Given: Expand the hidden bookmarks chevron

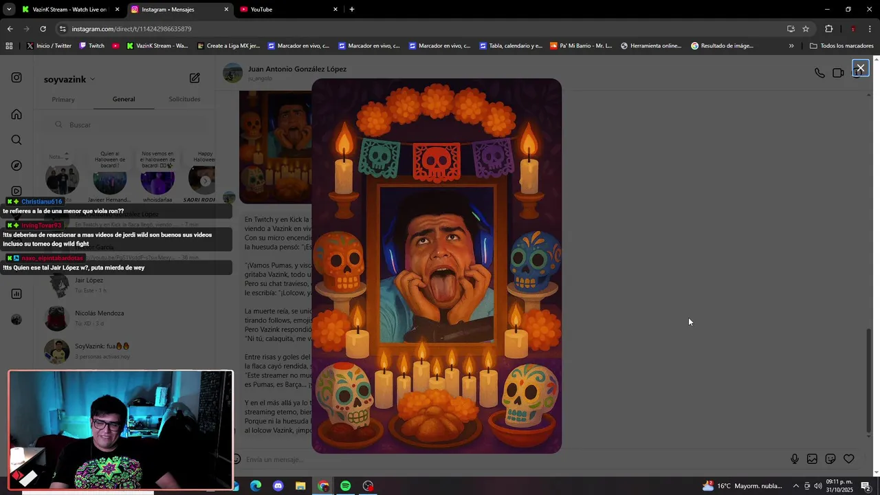Looking at the screenshot, I should click(x=791, y=46).
